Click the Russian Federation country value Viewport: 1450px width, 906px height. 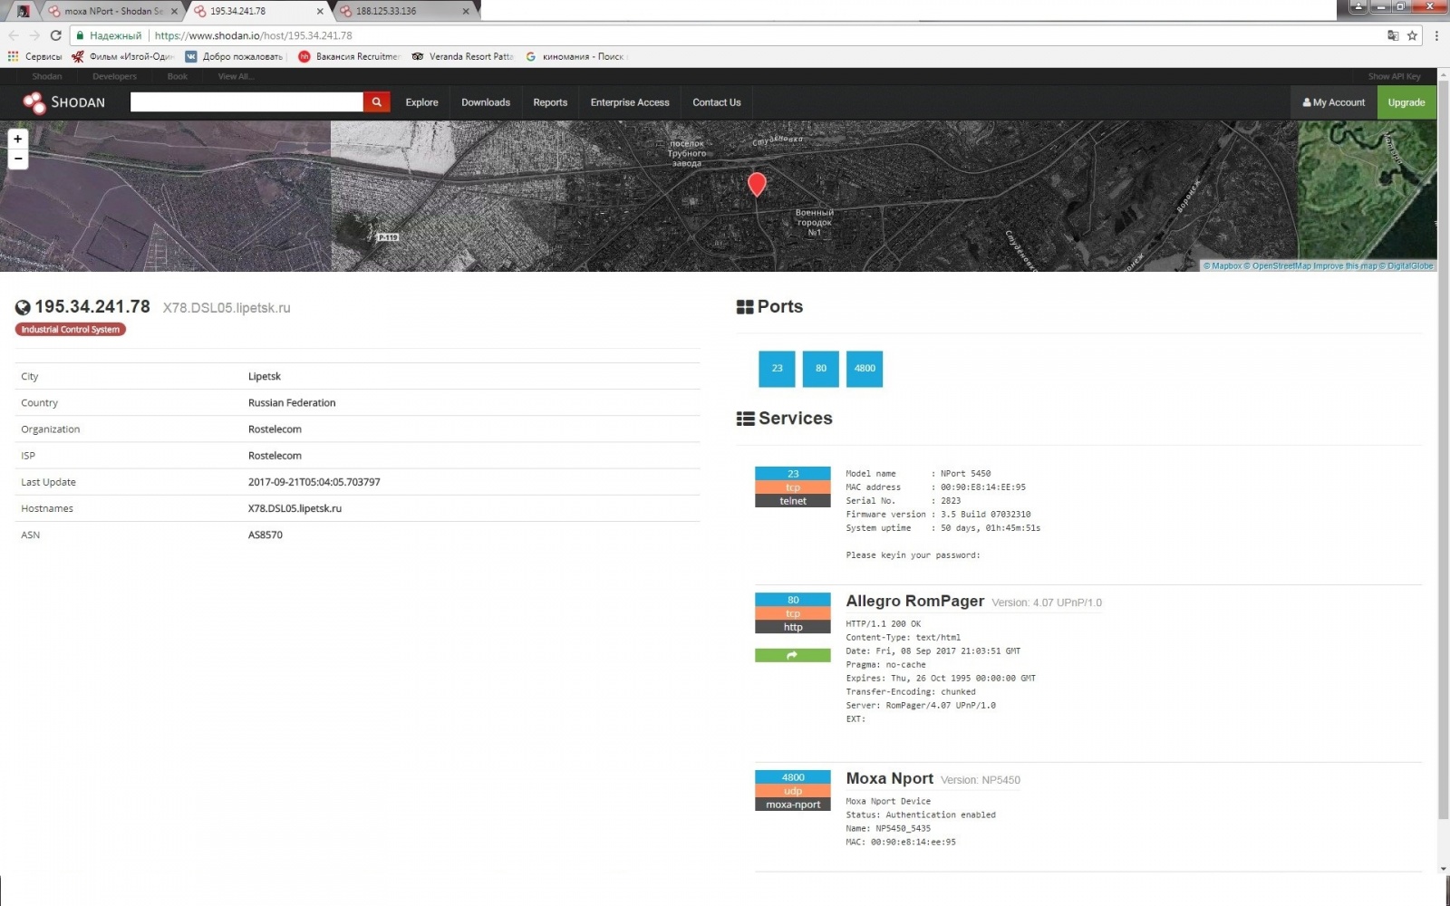292,402
